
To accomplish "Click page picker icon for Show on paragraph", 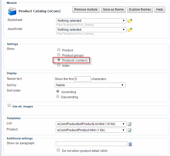I will 130,144.
